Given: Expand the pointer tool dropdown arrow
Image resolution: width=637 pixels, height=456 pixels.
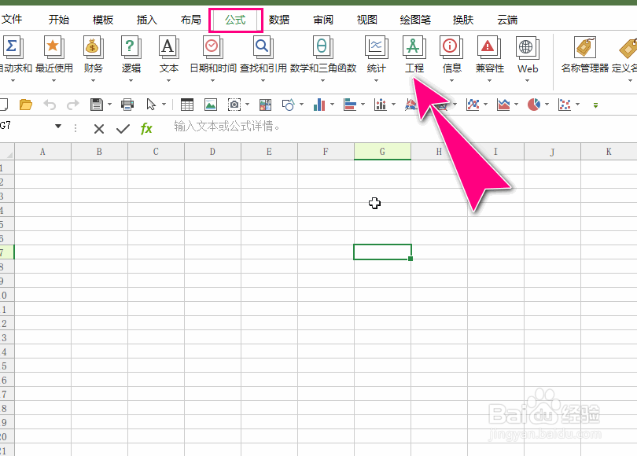Looking at the screenshot, I should (x=164, y=105).
